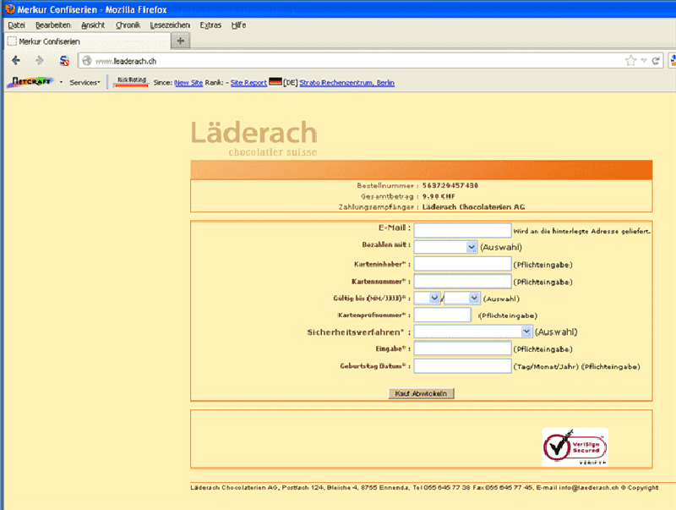This screenshot has height=510, width=676.
Task: Open the Netcraft Services dropdown
Action: pos(85,82)
